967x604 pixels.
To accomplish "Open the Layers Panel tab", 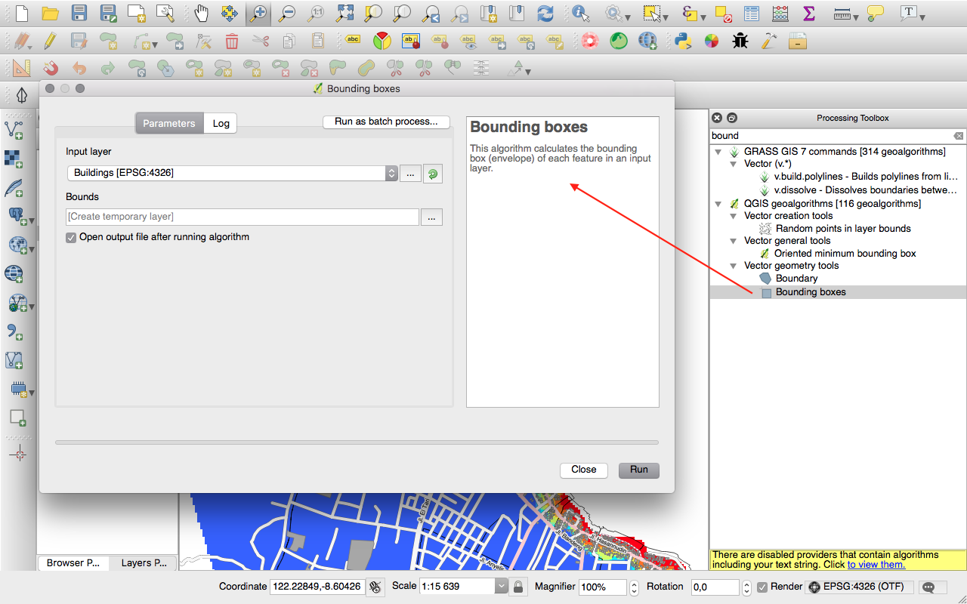I will 144,562.
